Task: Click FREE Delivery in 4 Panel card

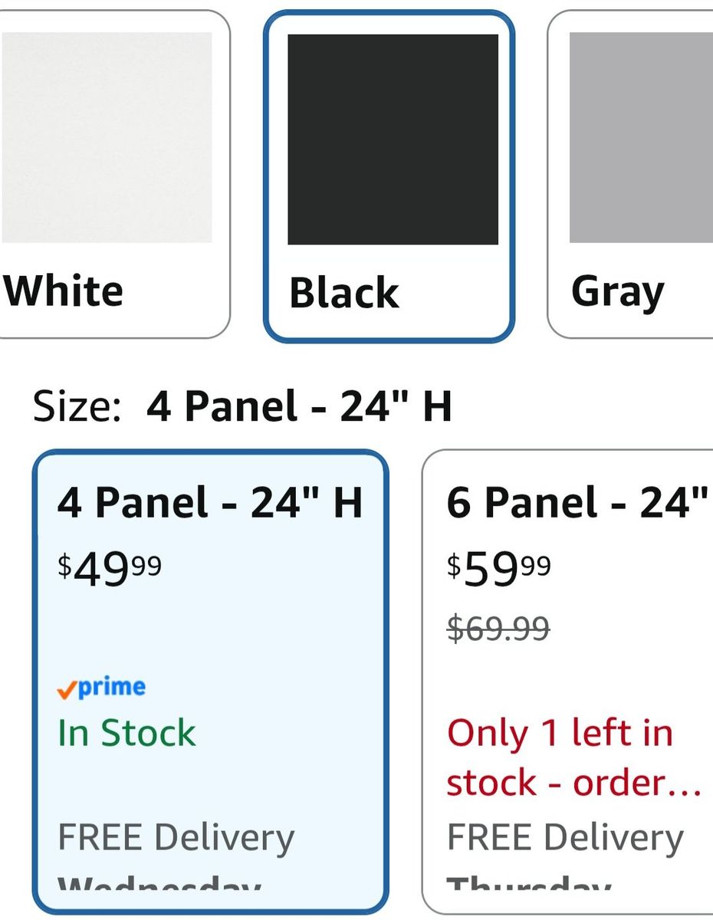Action: [176, 838]
